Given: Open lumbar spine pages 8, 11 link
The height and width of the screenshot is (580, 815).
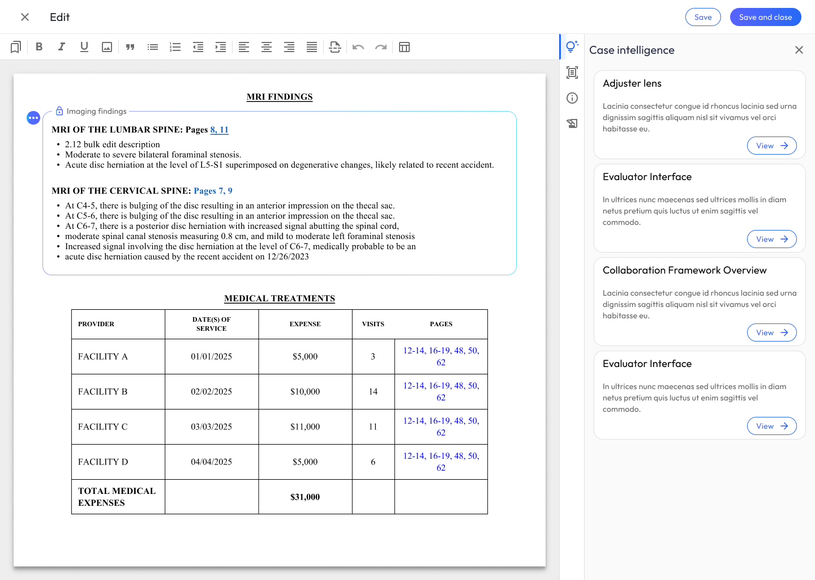Looking at the screenshot, I should tap(220, 130).
